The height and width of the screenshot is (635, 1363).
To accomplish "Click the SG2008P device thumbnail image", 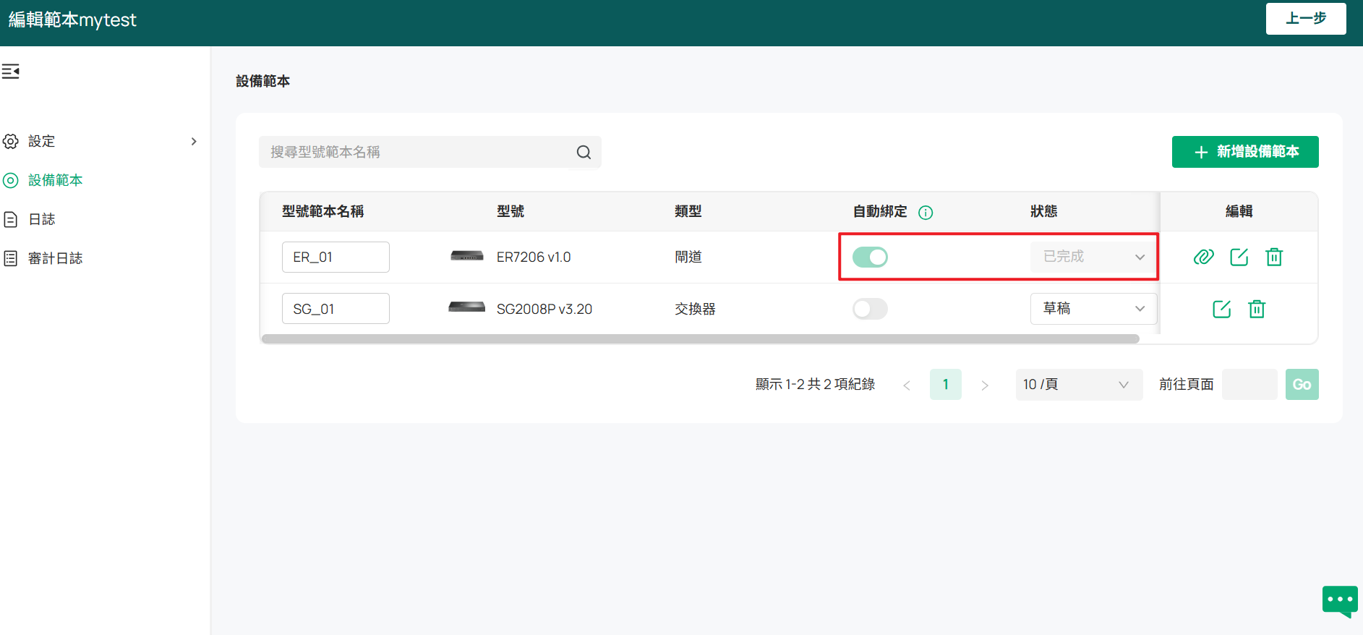I will [467, 307].
